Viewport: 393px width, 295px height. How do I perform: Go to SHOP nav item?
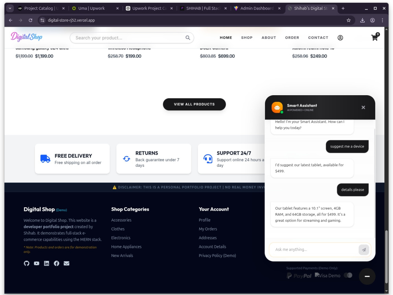[x=247, y=38]
